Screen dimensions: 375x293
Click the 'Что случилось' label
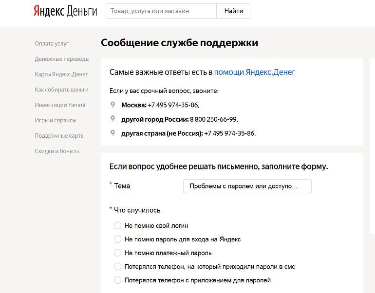click(137, 210)
